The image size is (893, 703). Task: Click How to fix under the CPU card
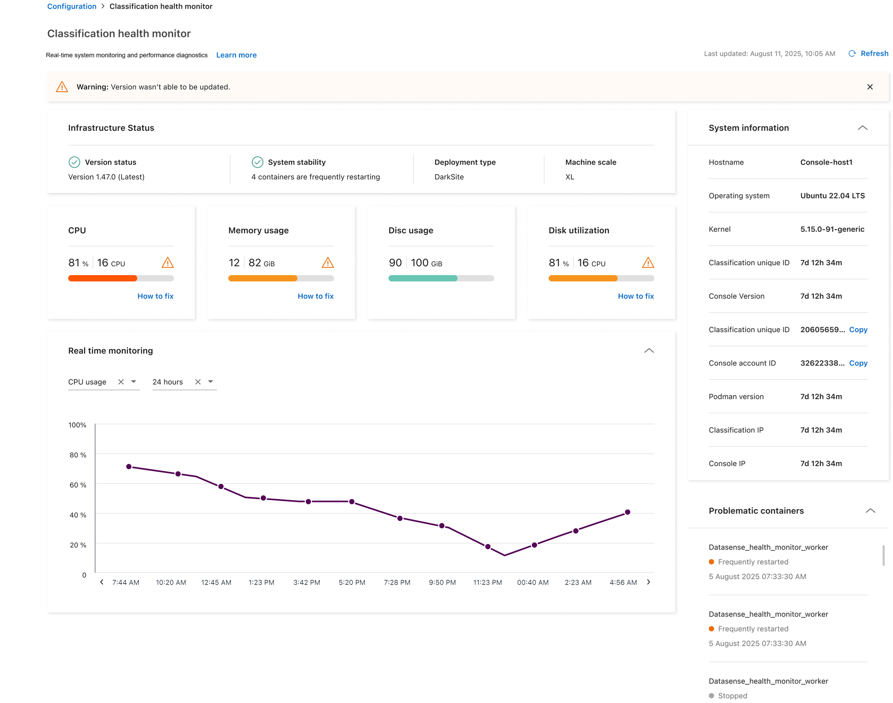click(155, 296)
